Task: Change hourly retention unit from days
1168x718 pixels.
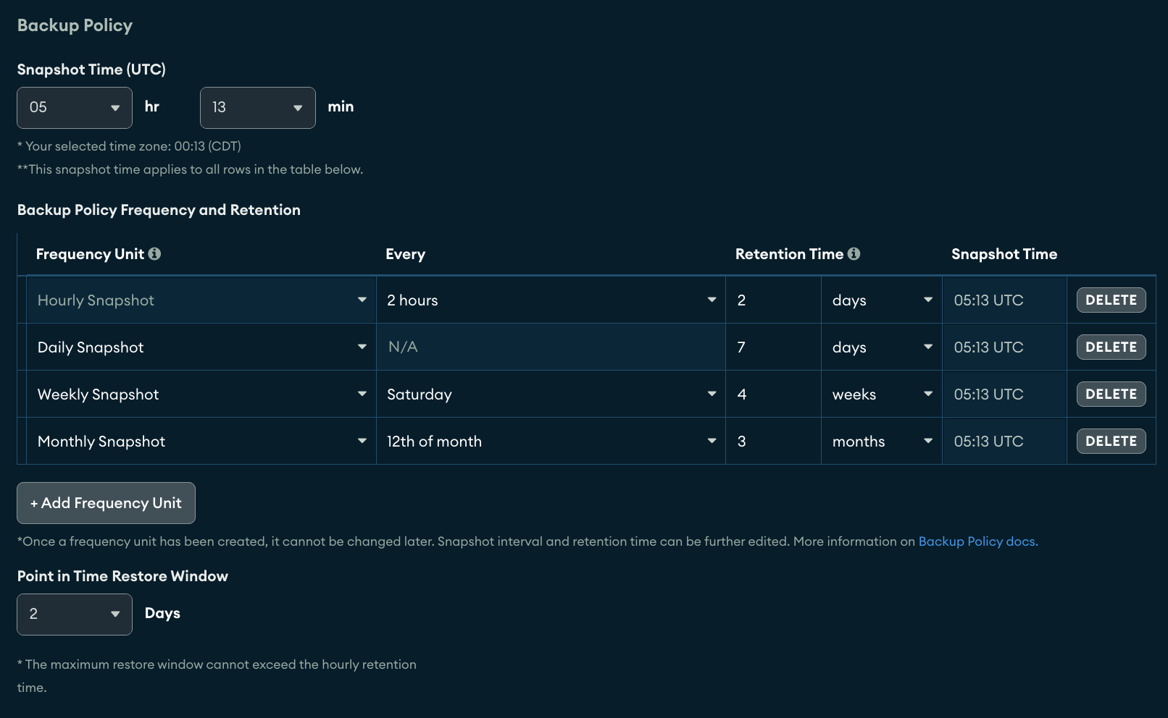Action: [x=881, y=300]
